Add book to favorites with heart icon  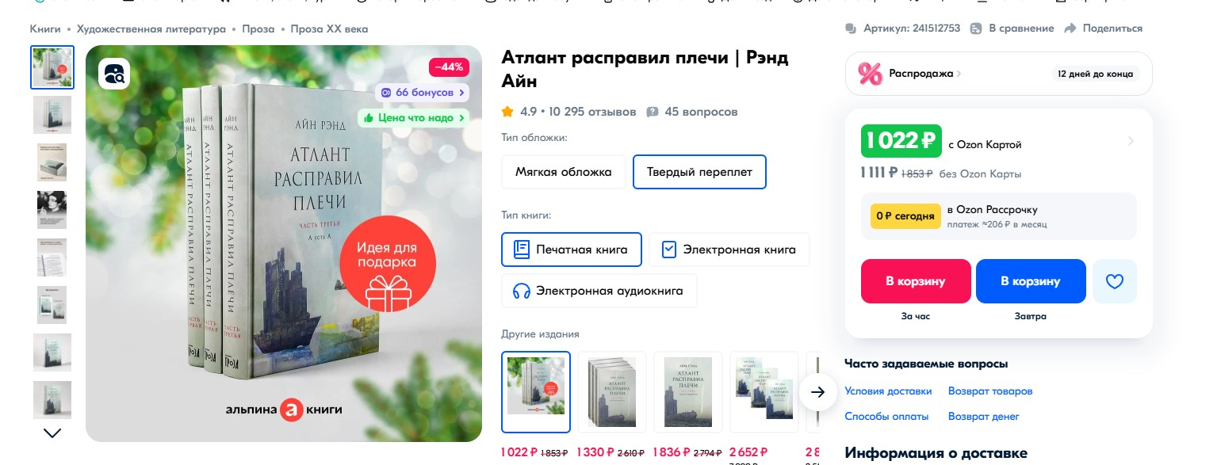click(x=1114, y=281)
